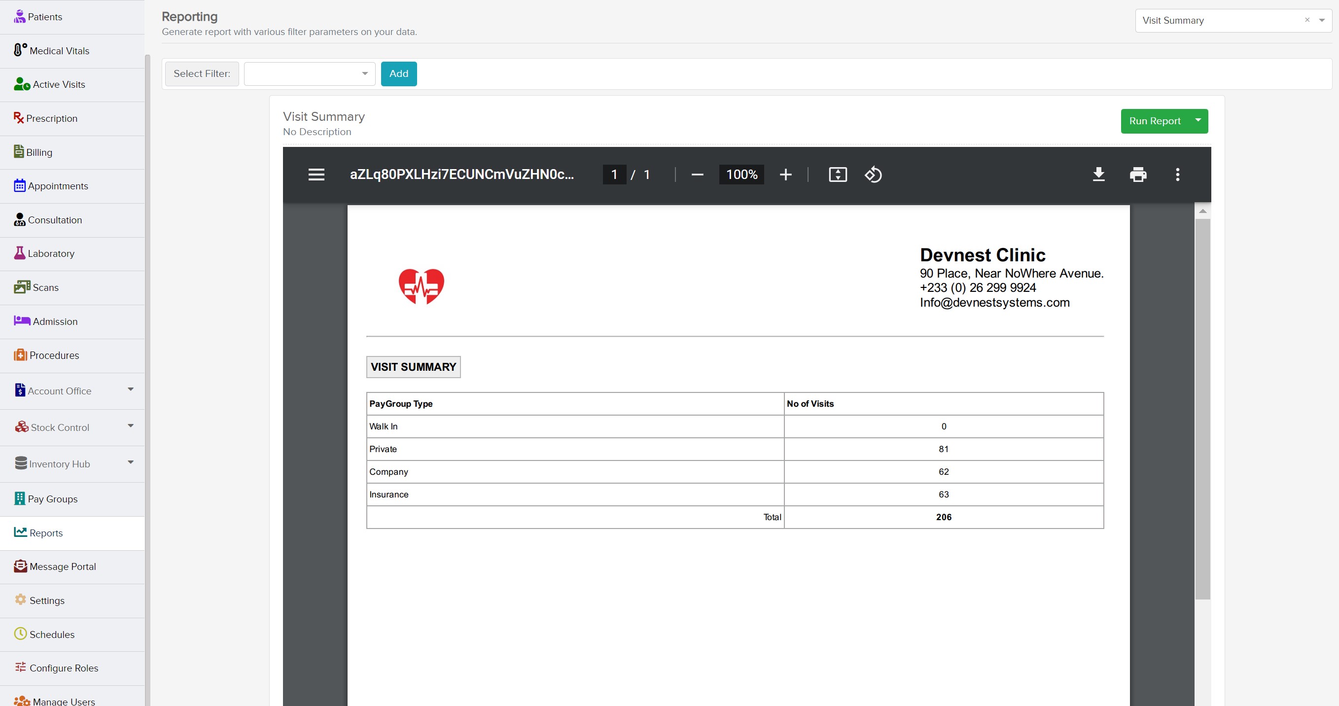The image size is (1339, 706).
Task: Rotate the PDF counterclockwise
Action: pyautogui.click(x=873, y=175)
